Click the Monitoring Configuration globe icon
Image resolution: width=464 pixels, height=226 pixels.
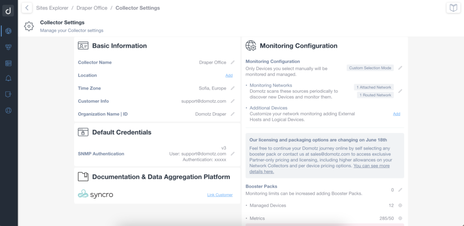tap(251, 46)
